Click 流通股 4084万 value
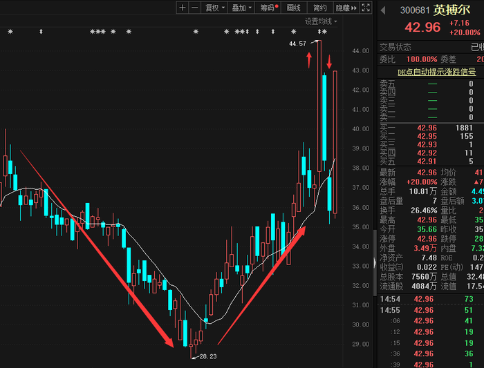Viewport: 484px width, 368px height. (424, 287)
